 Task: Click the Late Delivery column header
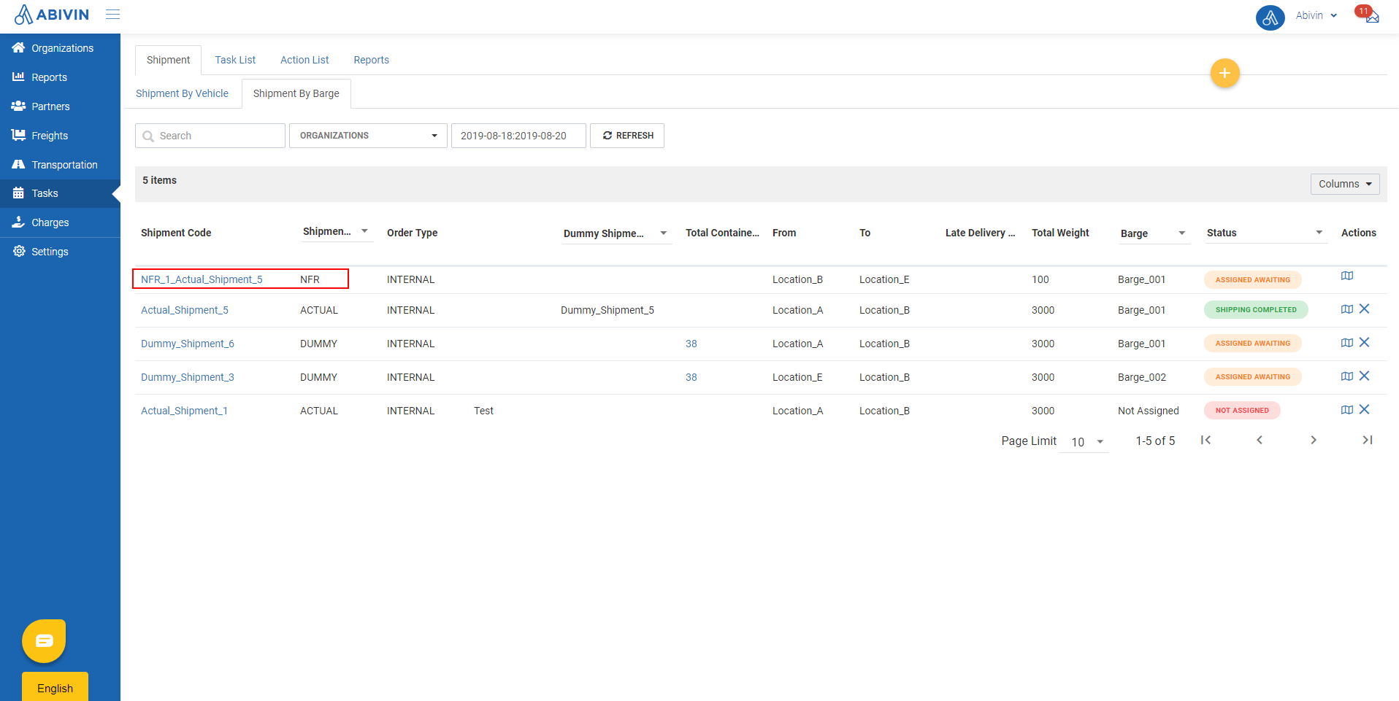click(980, 233)
